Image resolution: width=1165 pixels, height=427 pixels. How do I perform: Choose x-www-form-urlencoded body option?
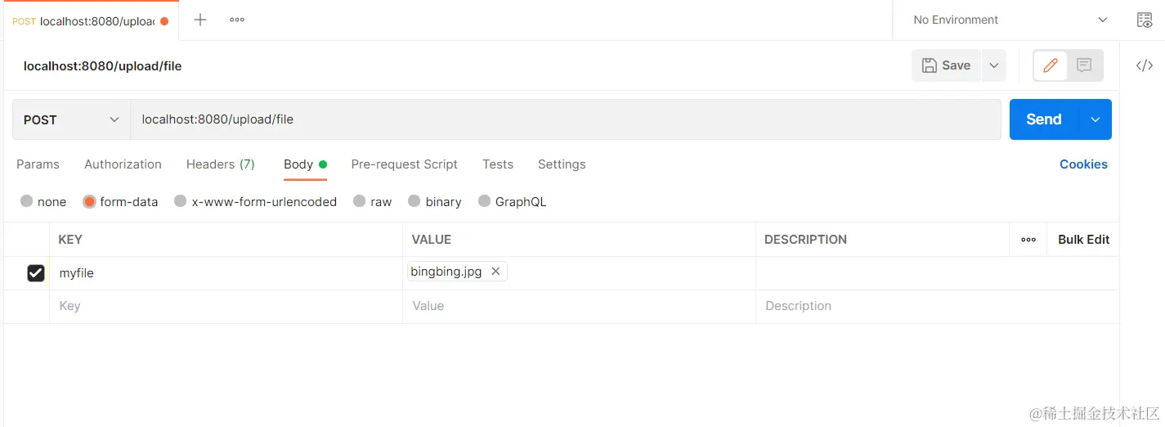point(181,201)
